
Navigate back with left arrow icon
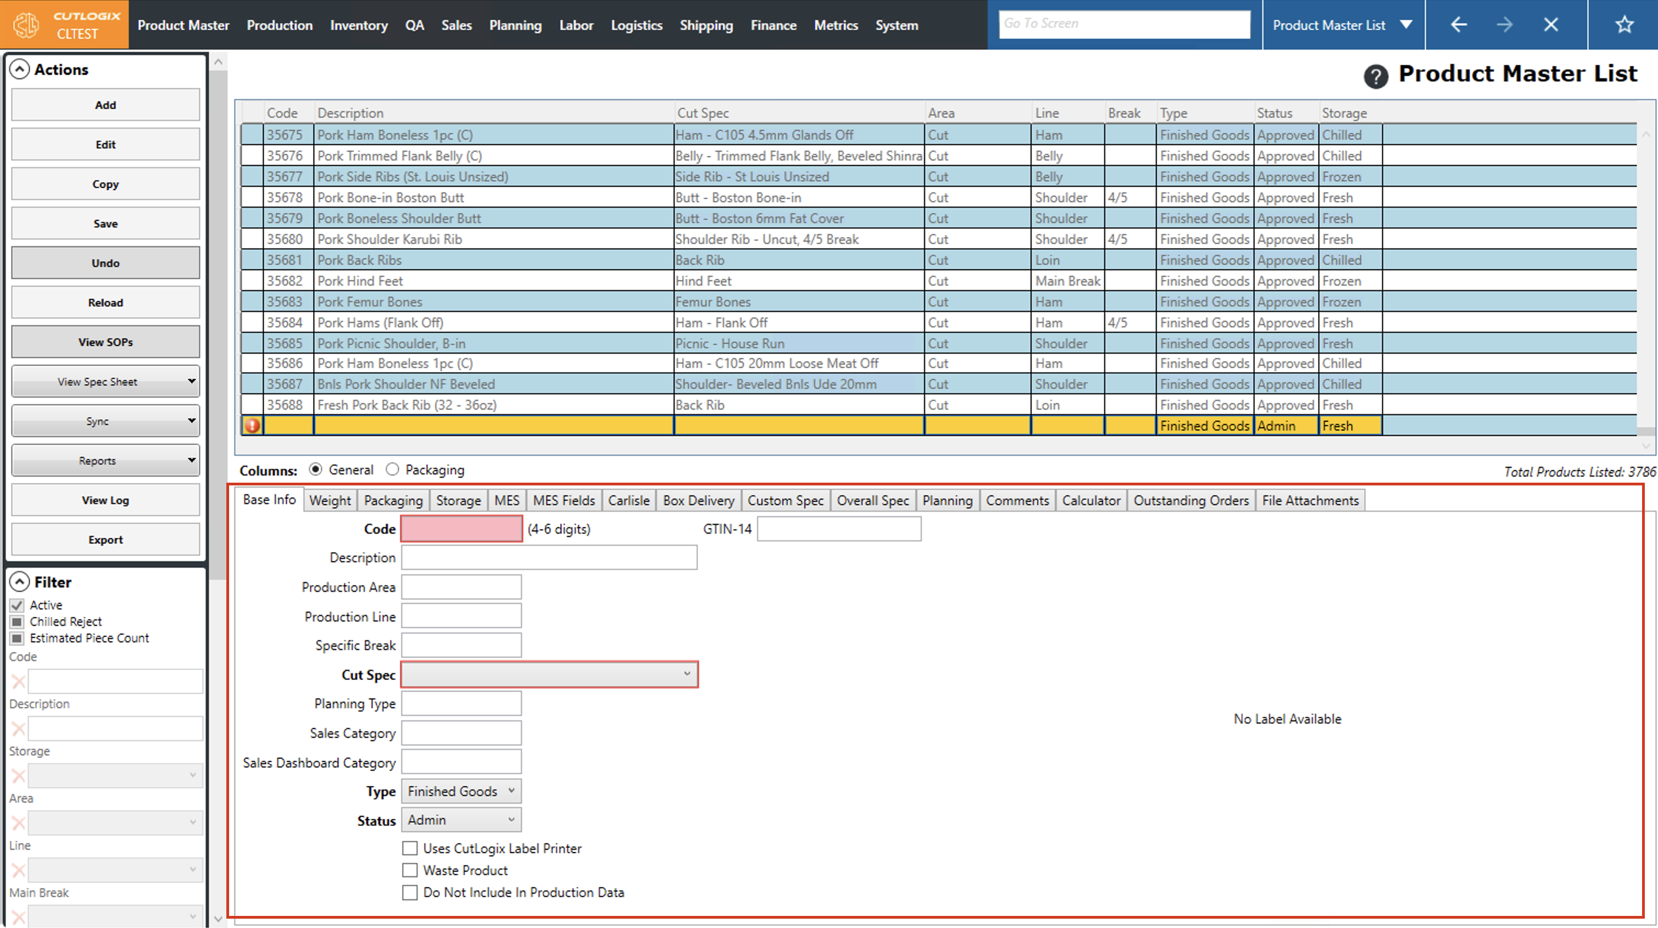pos(1459,25)
